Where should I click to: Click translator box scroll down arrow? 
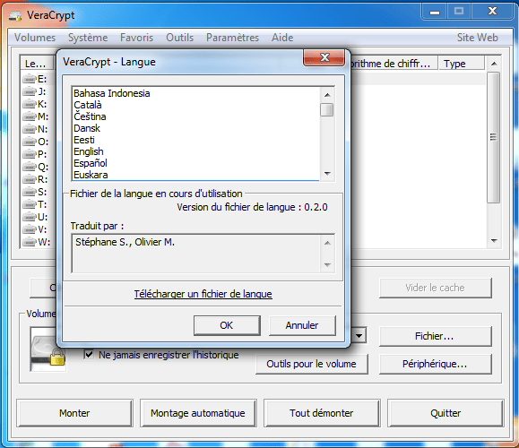pos(327,264)
